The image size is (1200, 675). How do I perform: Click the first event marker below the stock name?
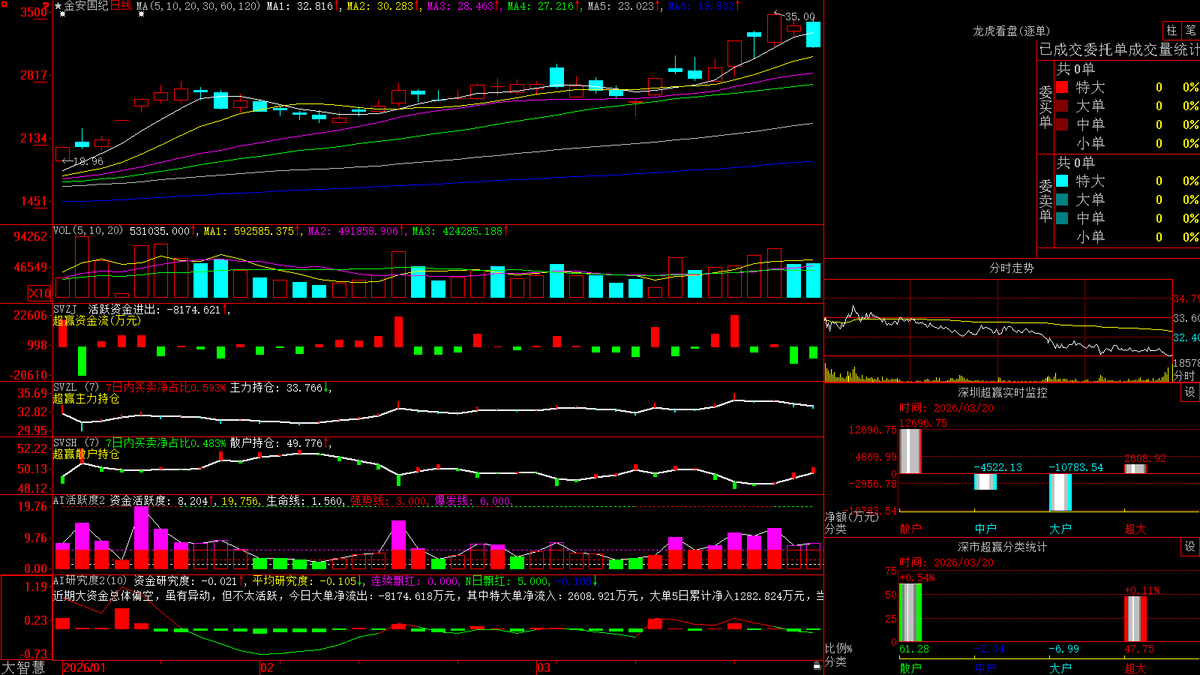[x=62, y=13]
